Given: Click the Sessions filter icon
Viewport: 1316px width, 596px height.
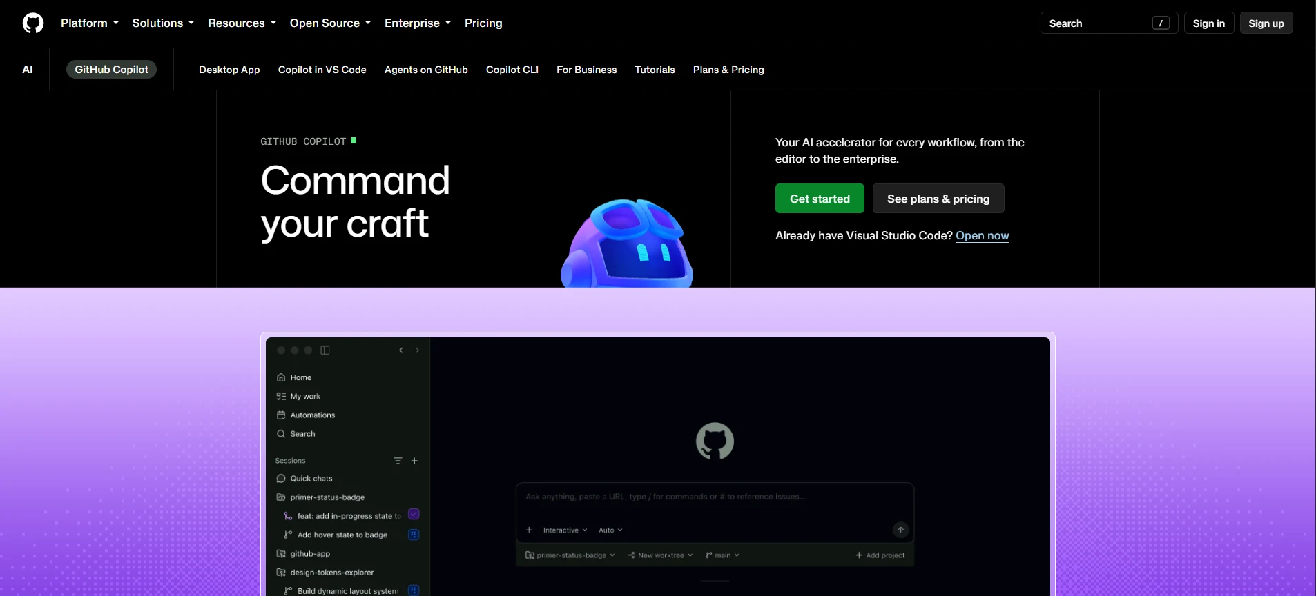Looking at the screenshot, I should [398, 461].
